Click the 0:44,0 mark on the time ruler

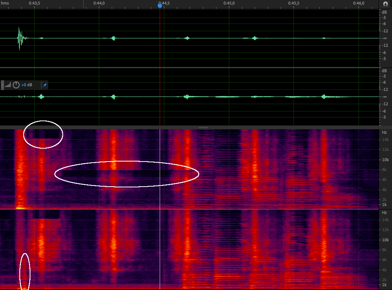pyautogui.click(x=99, y=3)
